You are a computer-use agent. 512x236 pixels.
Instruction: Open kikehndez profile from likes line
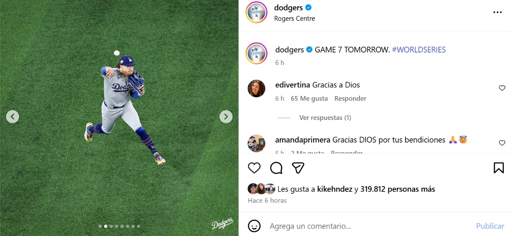(x=335, y=189)
